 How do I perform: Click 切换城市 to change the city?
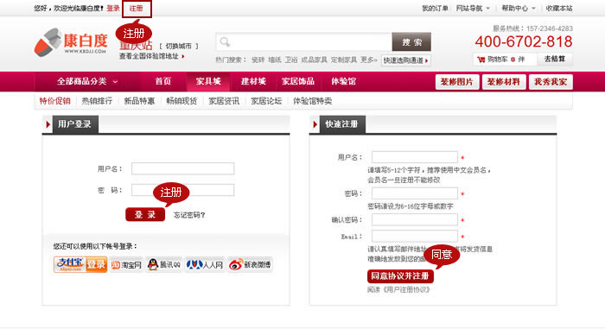point(179,46)
